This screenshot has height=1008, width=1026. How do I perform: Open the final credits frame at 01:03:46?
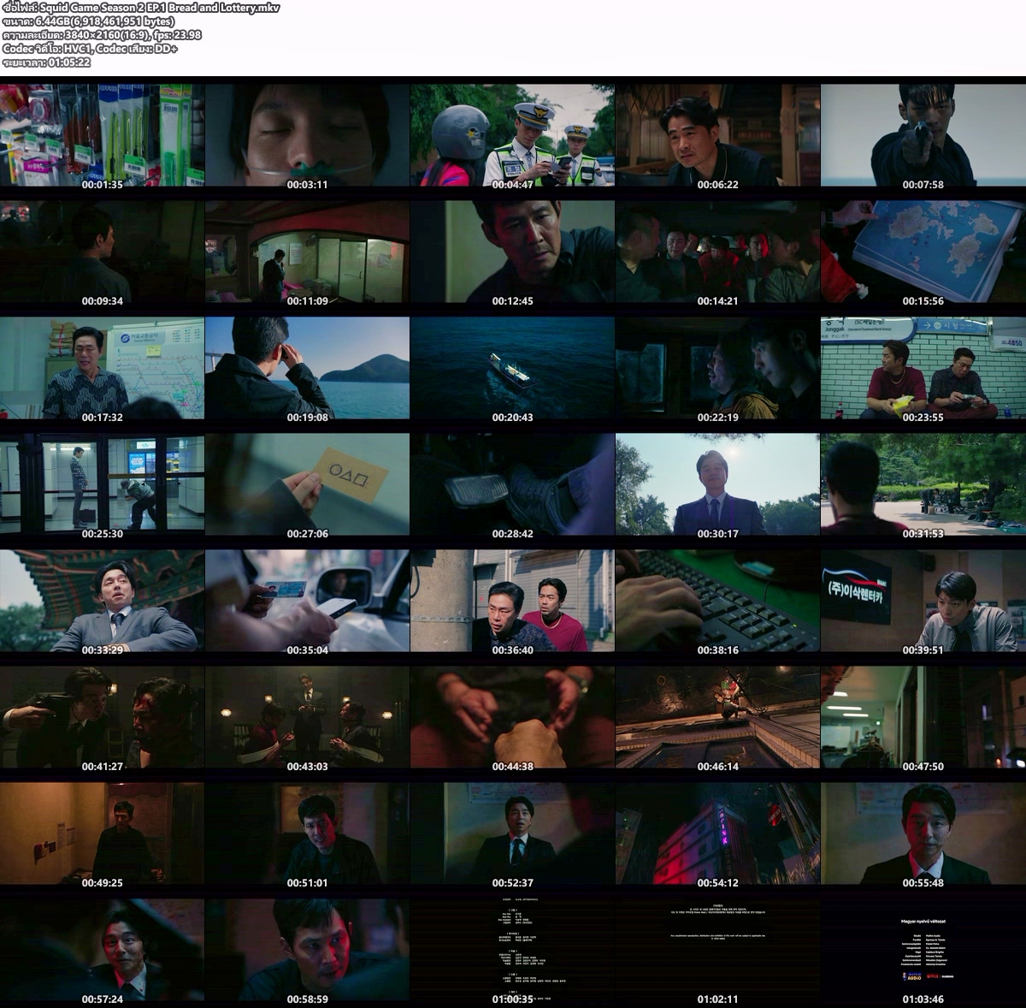[923, 950]
